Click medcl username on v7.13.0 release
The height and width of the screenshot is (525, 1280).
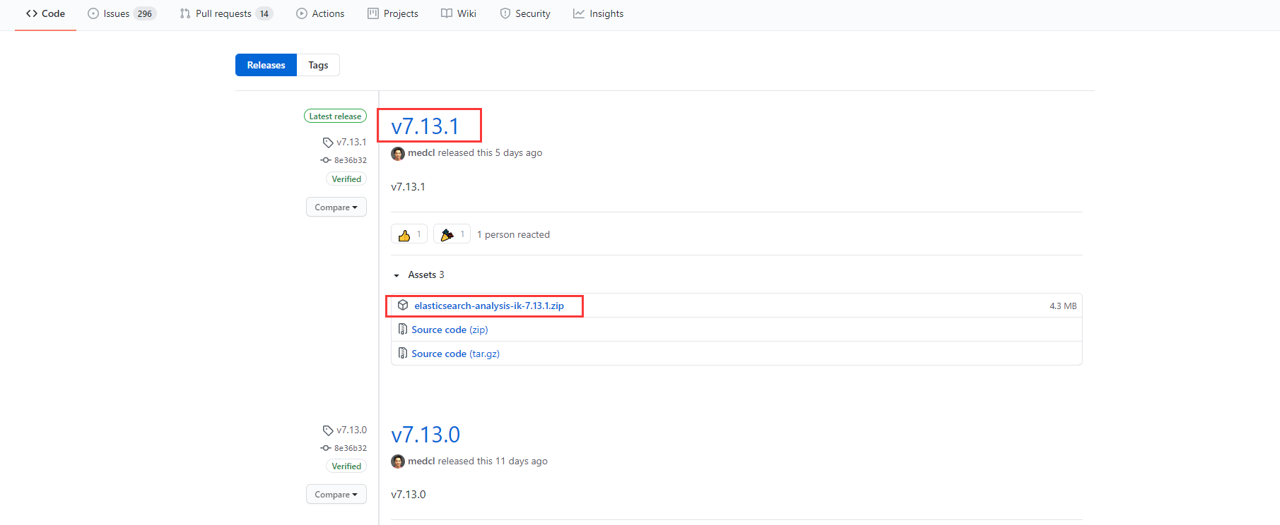(421, 461)
